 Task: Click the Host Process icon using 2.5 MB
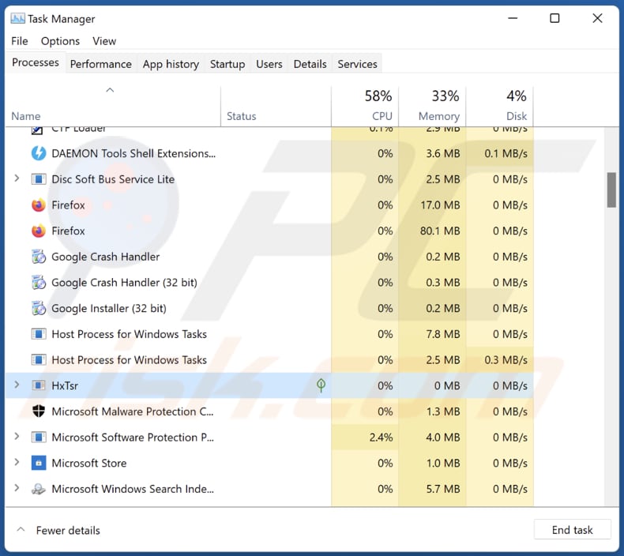tap(39, 360)
